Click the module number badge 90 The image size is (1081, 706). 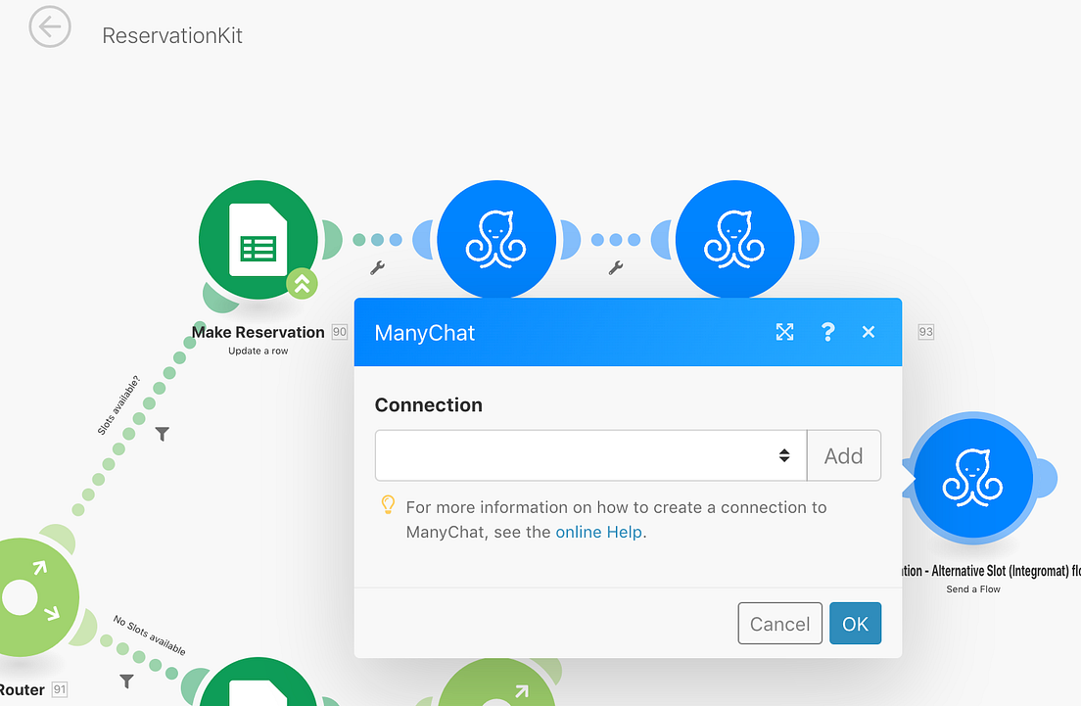point(339,332)
